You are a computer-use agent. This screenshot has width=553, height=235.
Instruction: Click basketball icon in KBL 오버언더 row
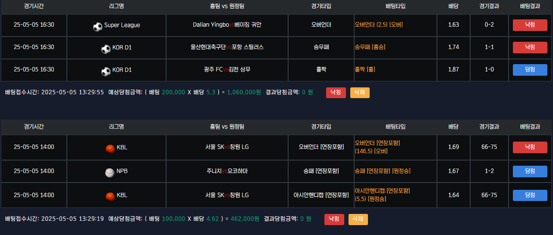point(110,148)
